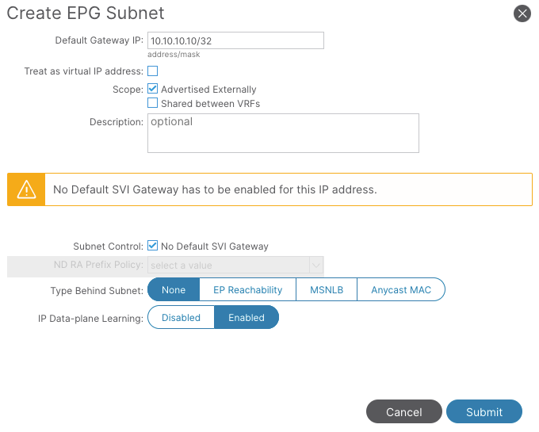Click the Advertised Externally label text
539x432 pixels.
click(x=208, y=90)
